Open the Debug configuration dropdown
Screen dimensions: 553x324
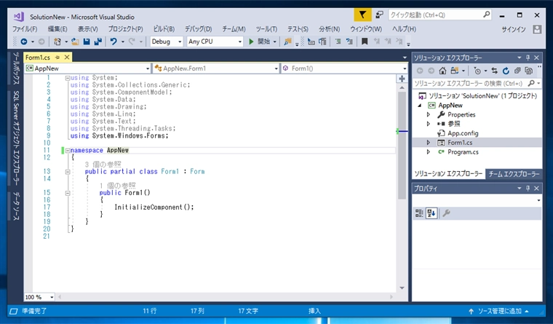167,42
